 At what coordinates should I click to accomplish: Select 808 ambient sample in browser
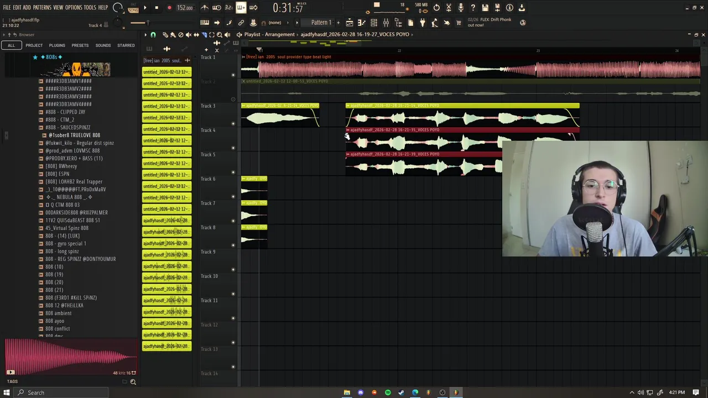tap(58, 313)
